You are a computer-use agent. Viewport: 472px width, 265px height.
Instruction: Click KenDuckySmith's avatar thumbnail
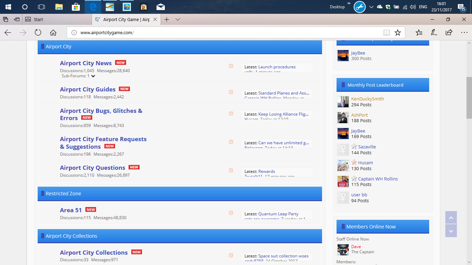tap(343, 102)
